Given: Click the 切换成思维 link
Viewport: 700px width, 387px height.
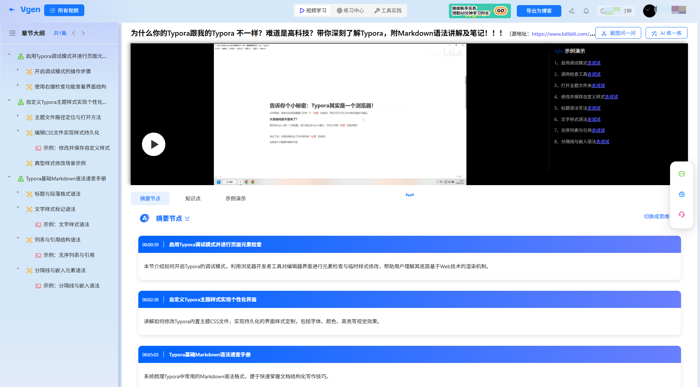Looking at the screenshot, I should [x=657, y=216].
